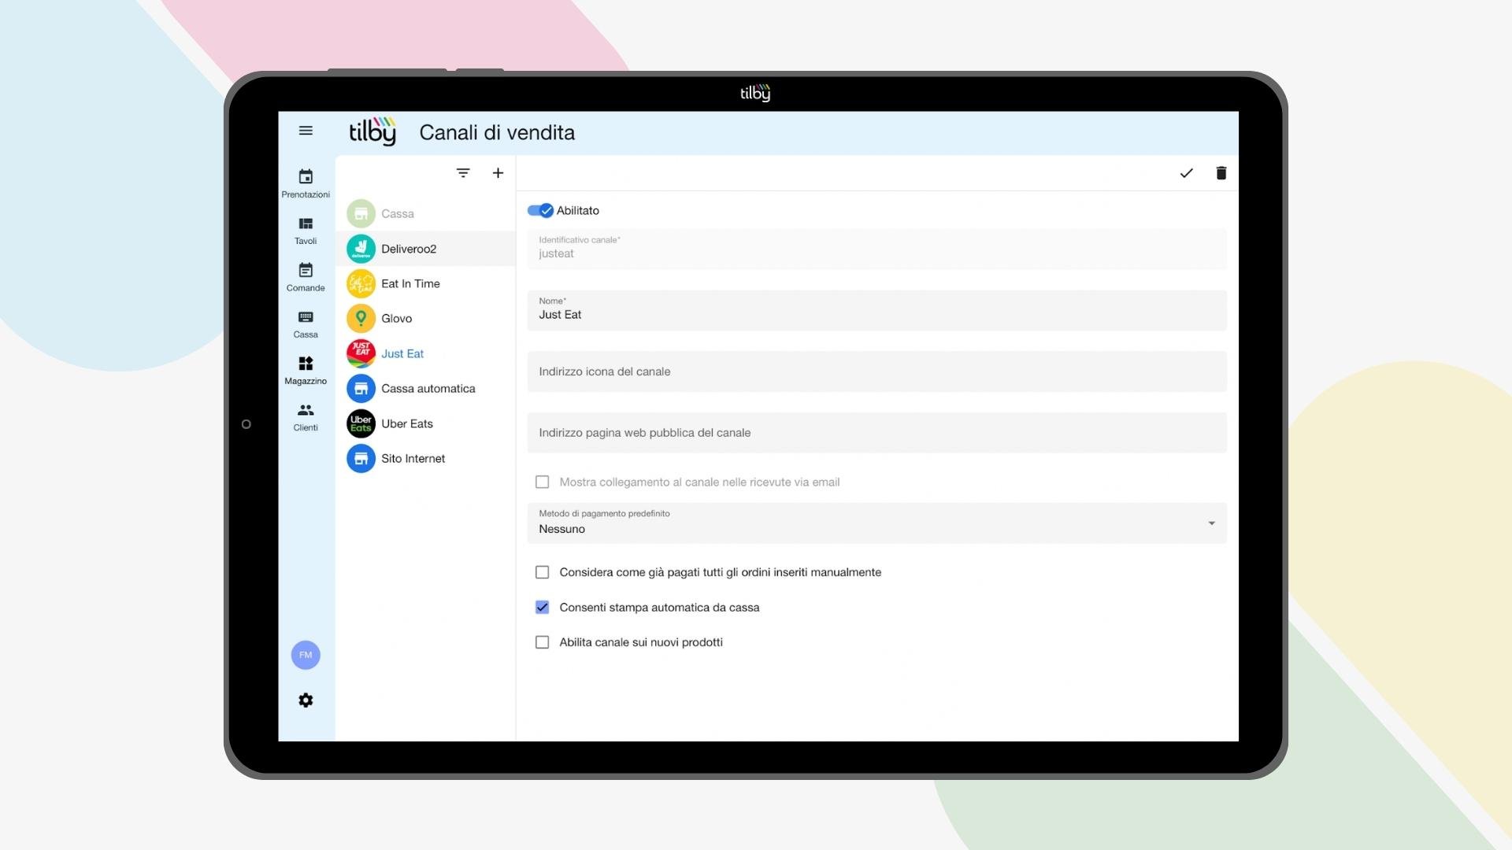Go to Tavoli section
This screenshot has height=850, width=1512.
coord(306,231)
